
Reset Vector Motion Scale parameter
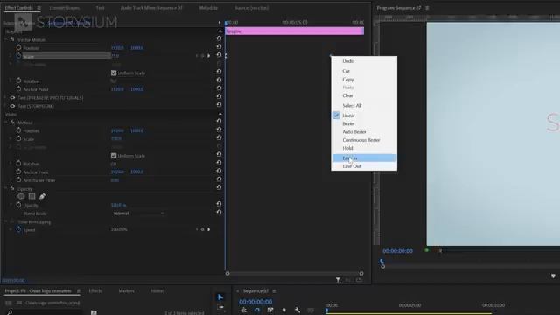click(219, 55)
